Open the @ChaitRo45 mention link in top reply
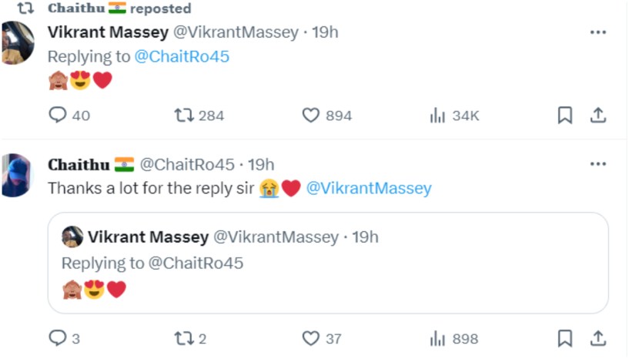This screenshot has height=359, width=639. tap(182, 57)
